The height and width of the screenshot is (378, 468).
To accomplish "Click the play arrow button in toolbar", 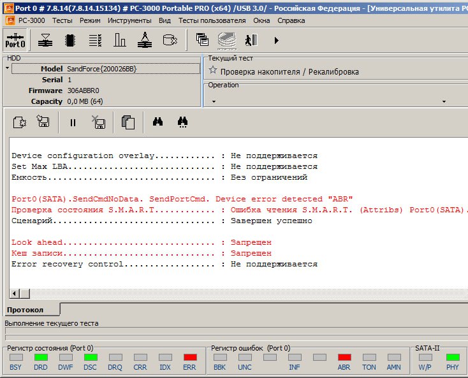I will click(x=276, y=41).
